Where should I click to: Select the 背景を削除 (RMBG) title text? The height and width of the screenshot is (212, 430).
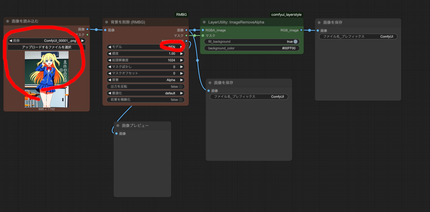tap(128, 22)
